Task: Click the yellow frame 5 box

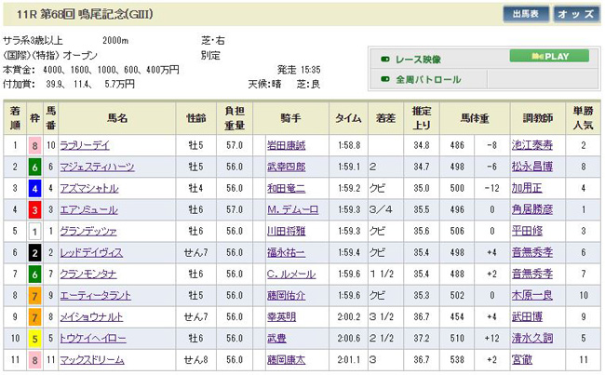Action: coord(34,338)
